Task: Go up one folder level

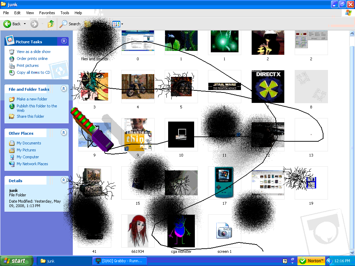Action: 51,24
